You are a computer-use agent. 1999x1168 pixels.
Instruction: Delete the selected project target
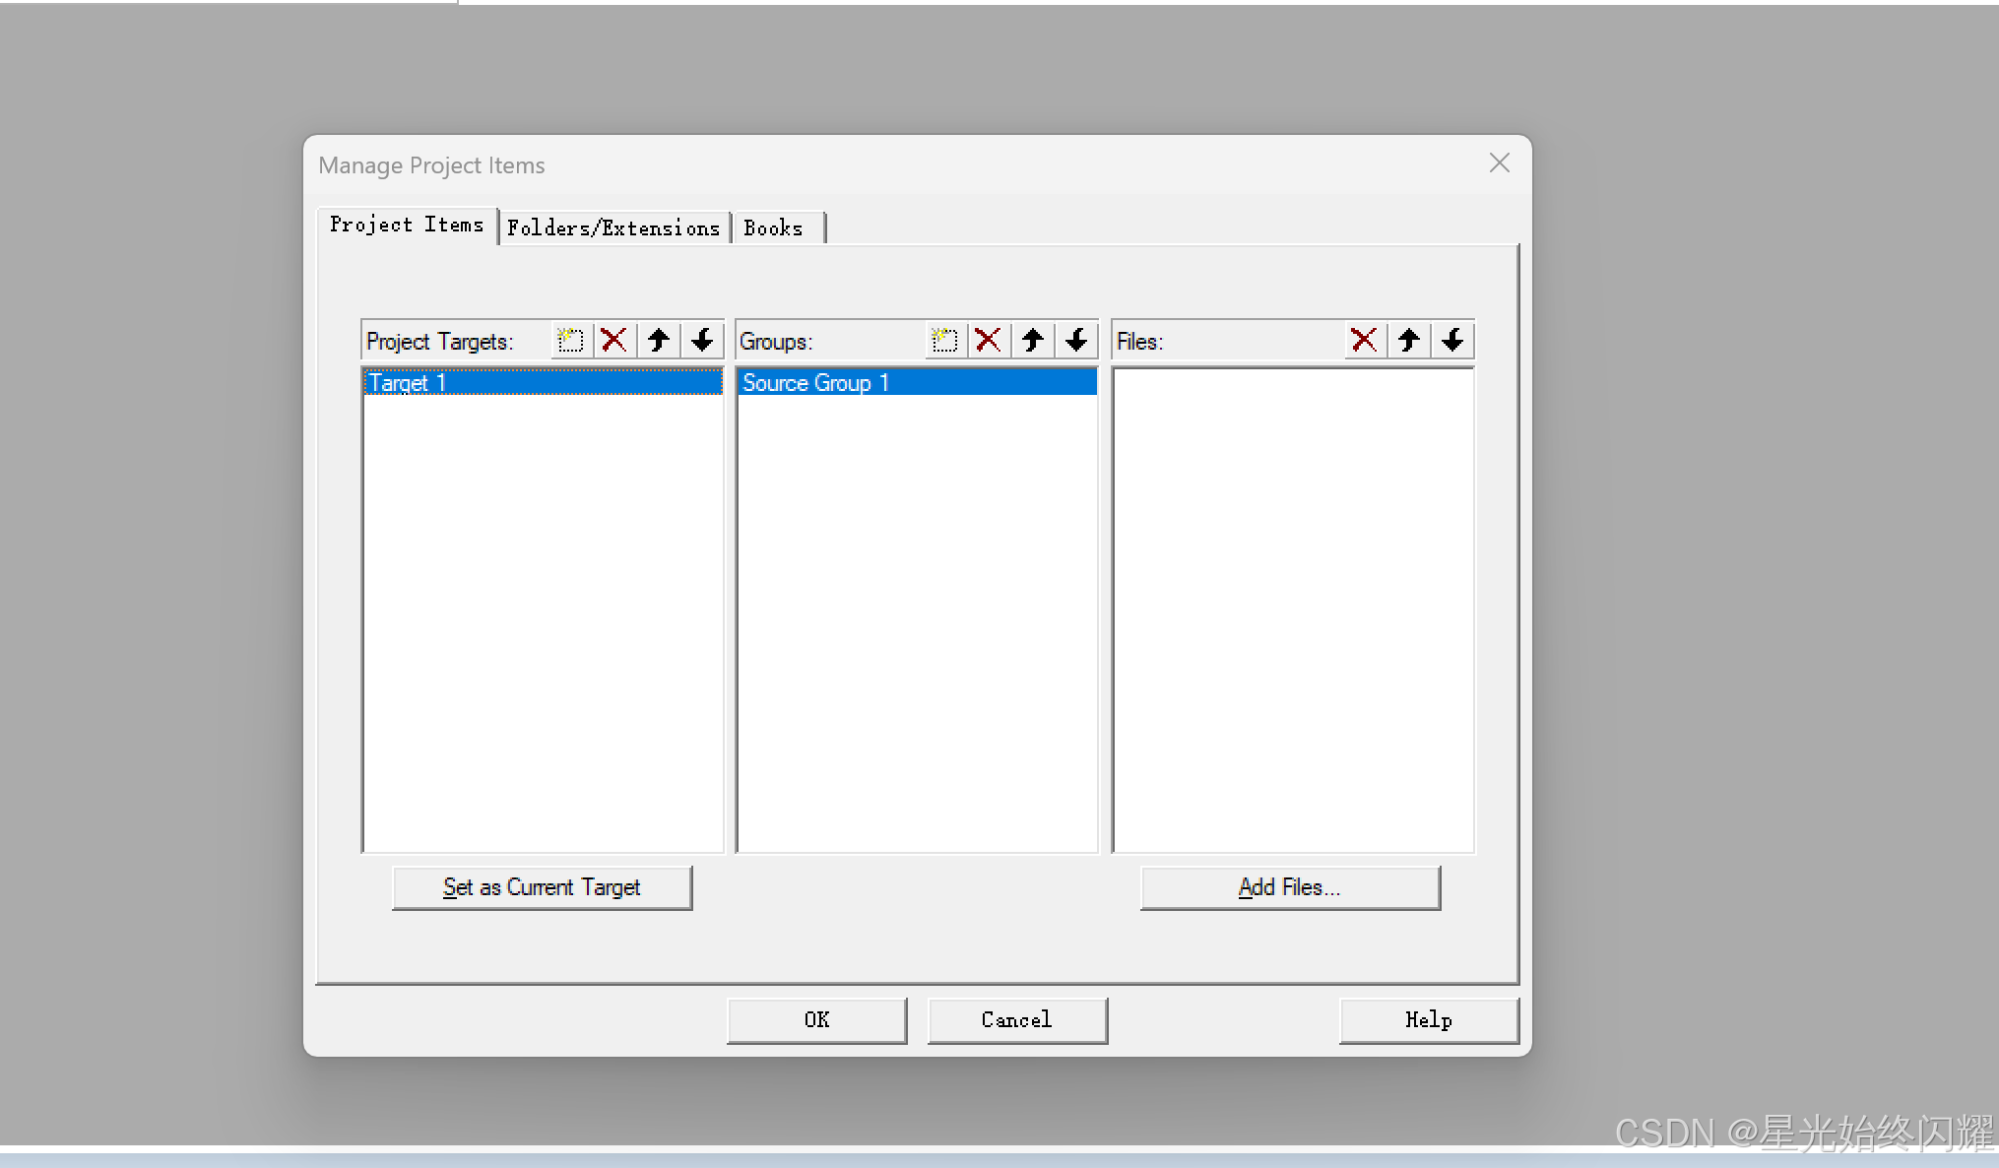[613, 341]
